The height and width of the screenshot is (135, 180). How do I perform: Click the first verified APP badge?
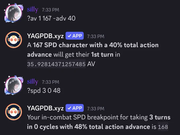coord(75,36)
